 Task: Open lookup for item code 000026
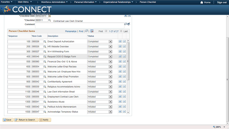[45, 42]
